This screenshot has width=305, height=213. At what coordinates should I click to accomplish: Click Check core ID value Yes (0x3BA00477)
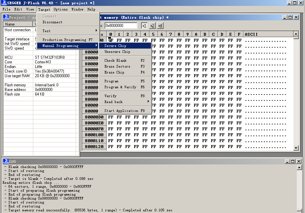pyautogui.click(x=49, y=71)
